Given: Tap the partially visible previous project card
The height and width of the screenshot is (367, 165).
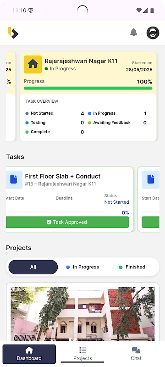Looking at the screenshot, I should point(11,96).
